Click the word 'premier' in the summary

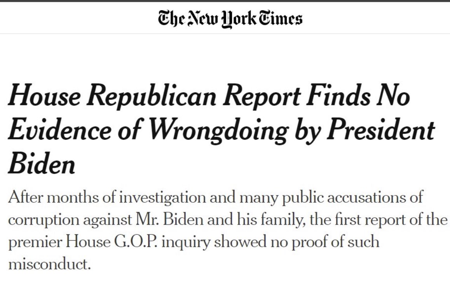(35, 243)
